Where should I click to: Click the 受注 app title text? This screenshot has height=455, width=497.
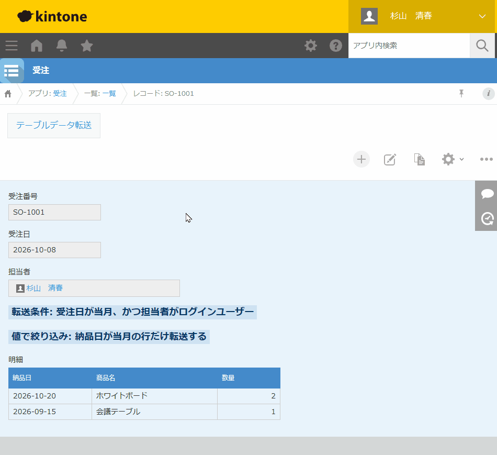[41, 70]
